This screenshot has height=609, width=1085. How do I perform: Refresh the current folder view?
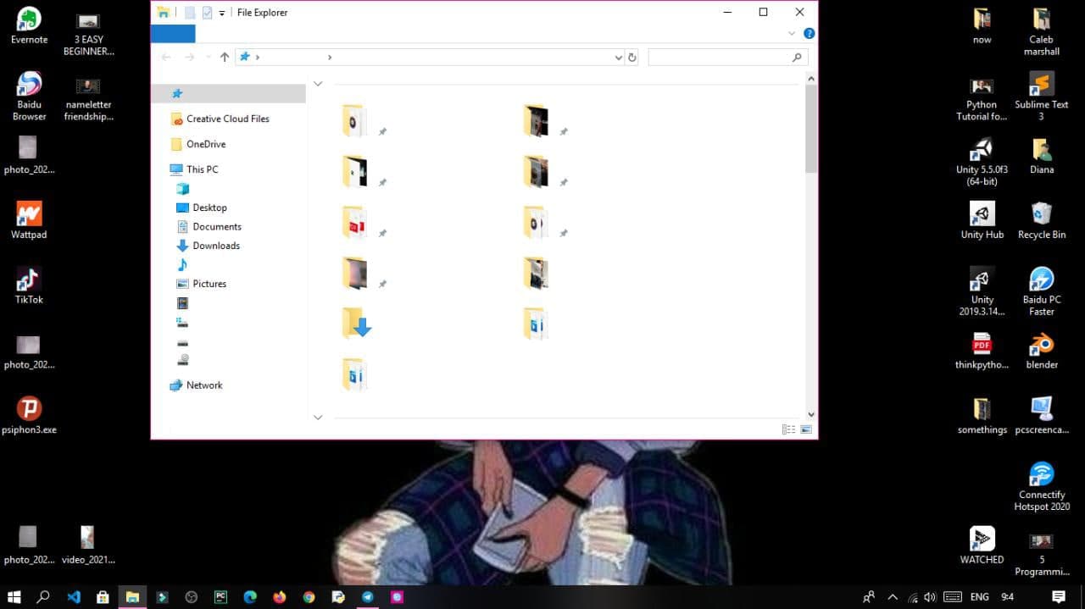pyautogui.click(x=632, y=57)
